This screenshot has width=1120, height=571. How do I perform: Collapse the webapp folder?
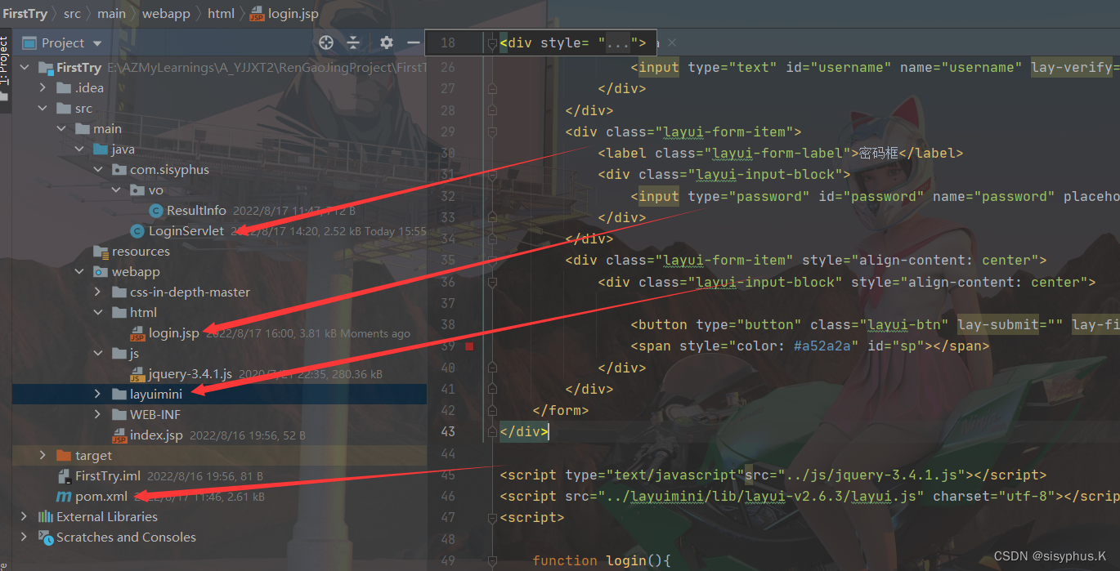point(79,272)
